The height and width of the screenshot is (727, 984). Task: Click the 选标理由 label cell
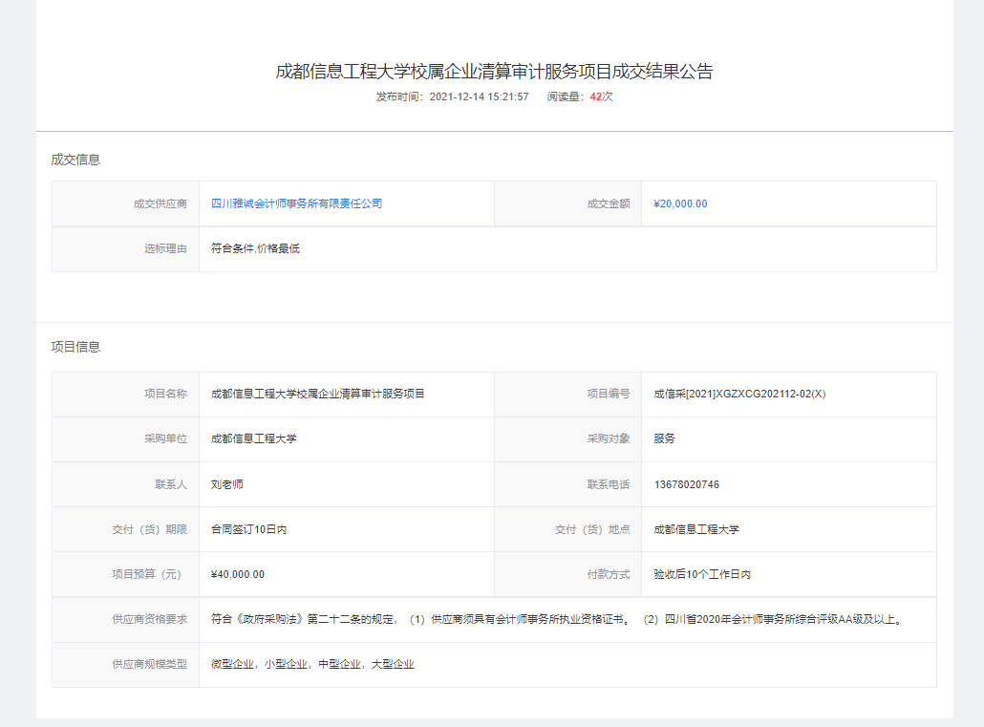click(x=125, y=248)
